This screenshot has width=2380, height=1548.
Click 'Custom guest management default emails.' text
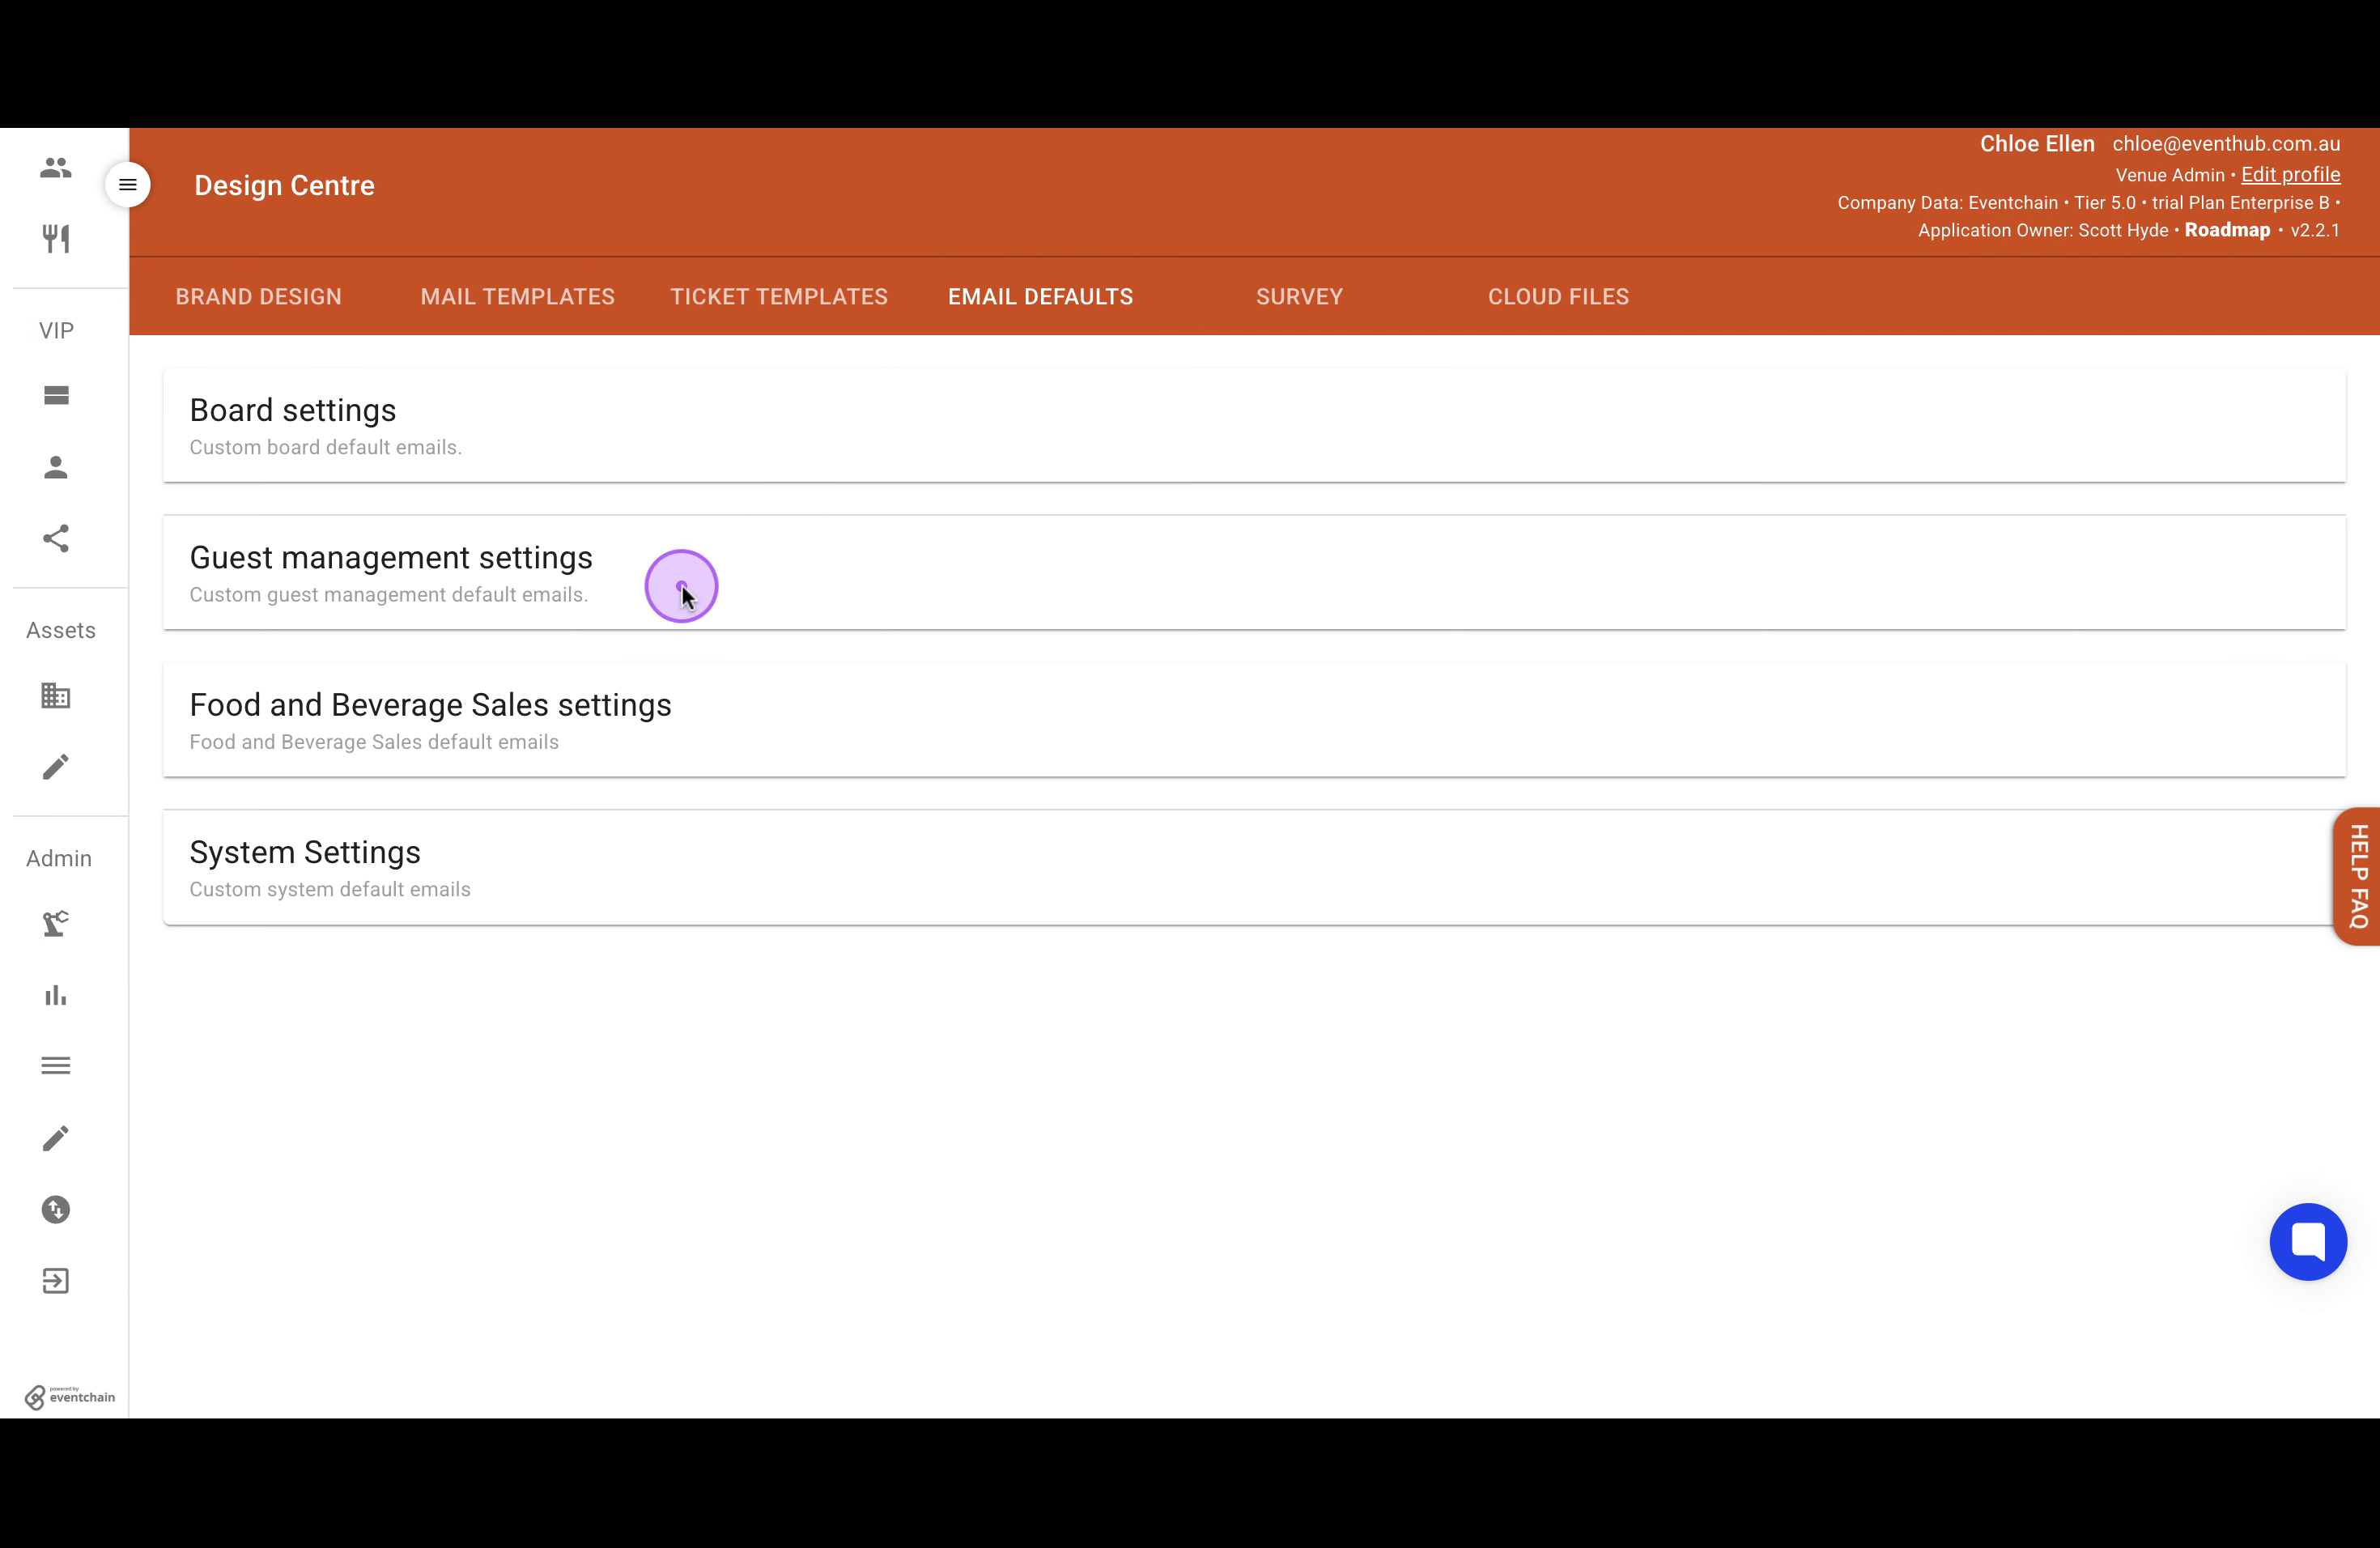[x=389, y=595]
